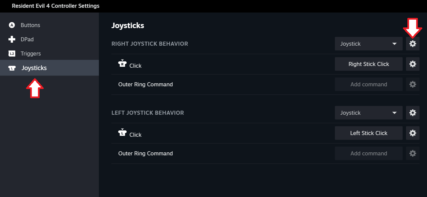Open Left Joystick Behavior gear settings

(412, 113)
